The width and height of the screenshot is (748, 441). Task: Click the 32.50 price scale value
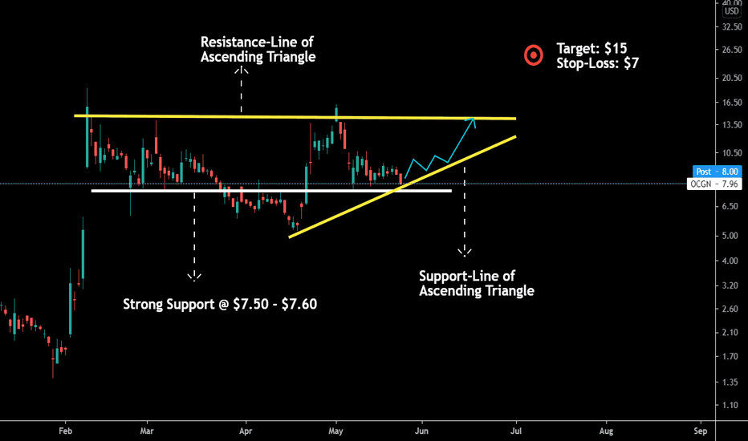pyautogui.click(x=732, y=27)
